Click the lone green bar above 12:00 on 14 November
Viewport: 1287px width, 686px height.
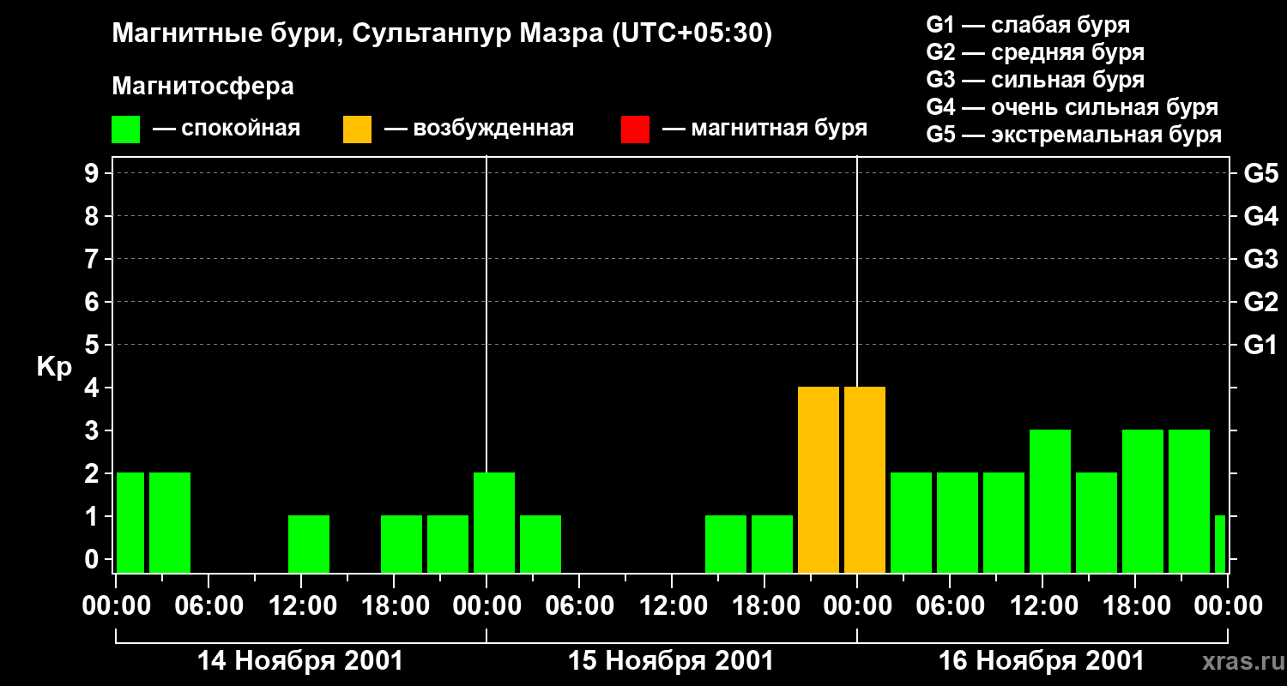click(309, 544)
